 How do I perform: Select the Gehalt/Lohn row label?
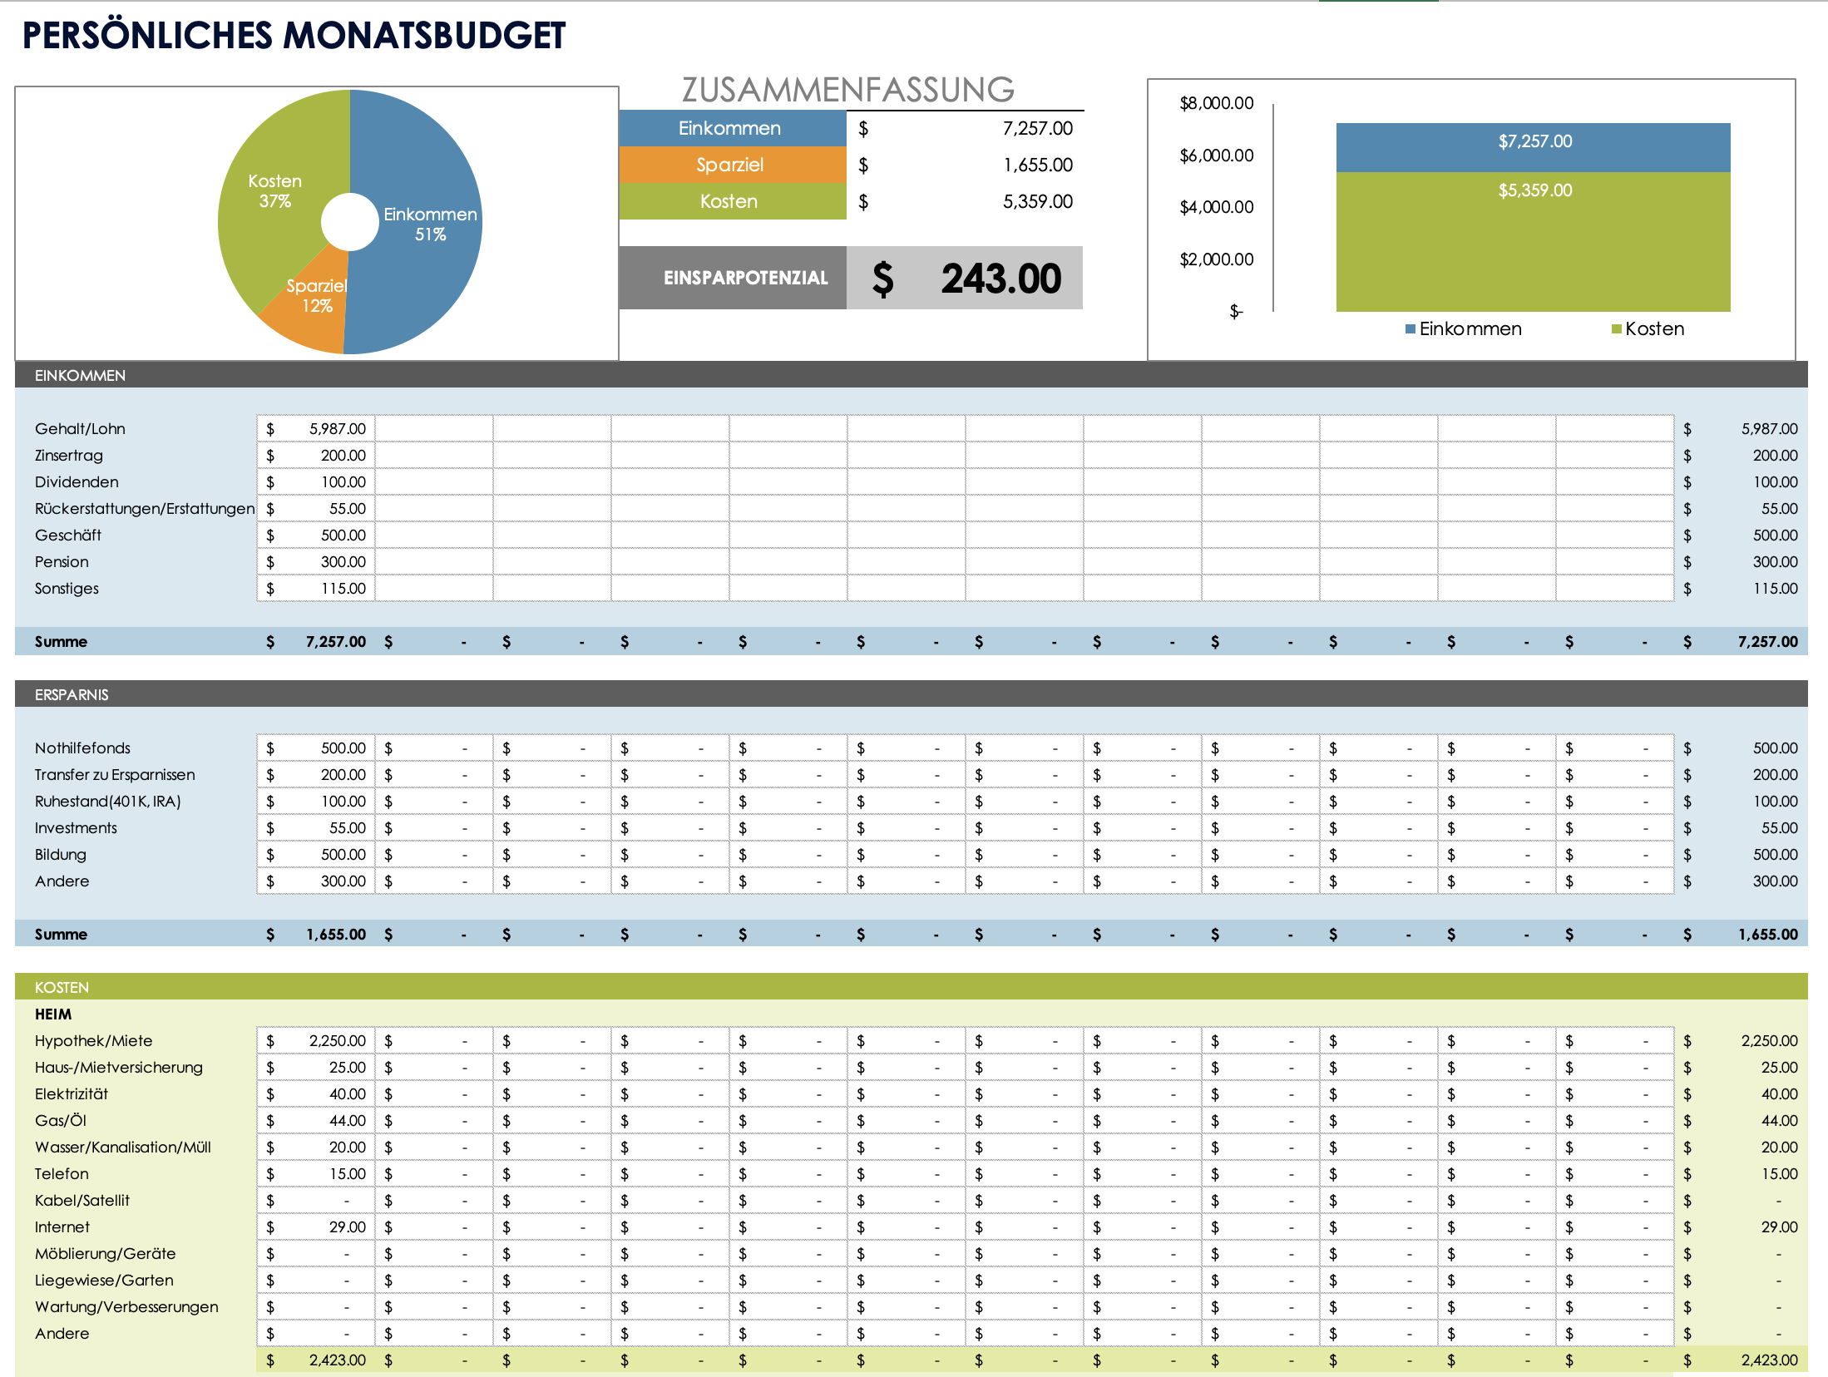(x=80, y=429)
